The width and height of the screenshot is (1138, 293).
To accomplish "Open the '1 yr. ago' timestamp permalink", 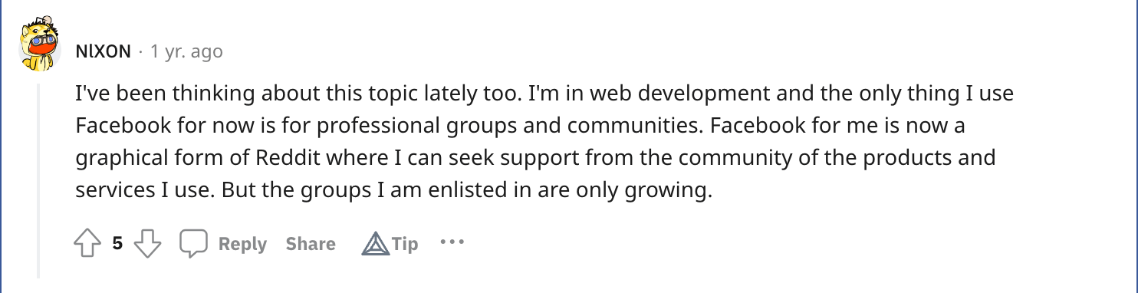I will pyautogui.click(x=186, y=51).
